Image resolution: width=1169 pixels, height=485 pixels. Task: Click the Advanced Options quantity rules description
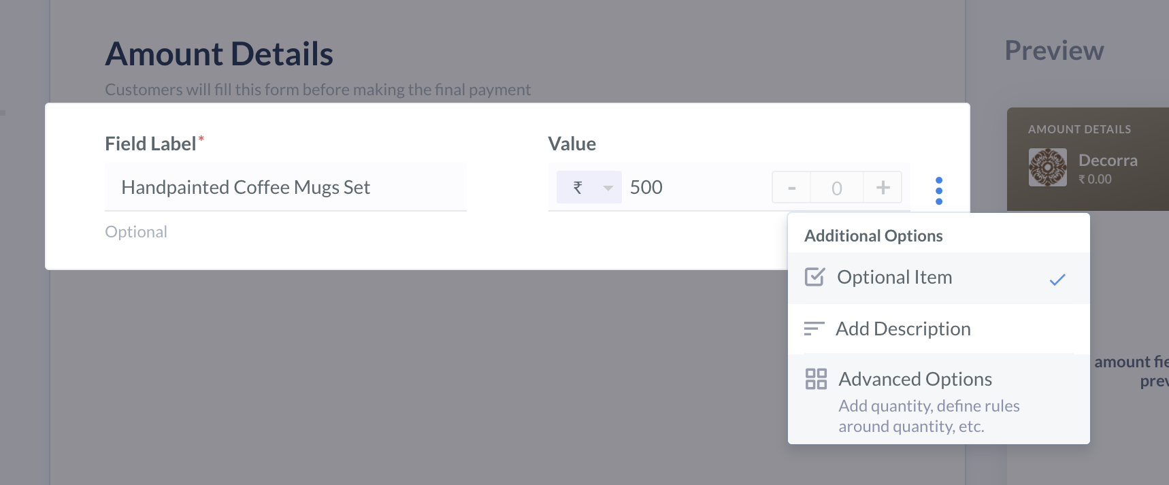(x=929, y=416)
